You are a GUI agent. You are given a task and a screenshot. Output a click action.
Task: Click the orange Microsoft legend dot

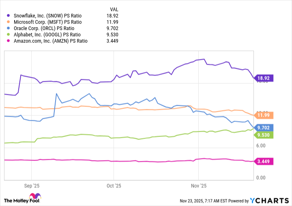tap(9, 22)
